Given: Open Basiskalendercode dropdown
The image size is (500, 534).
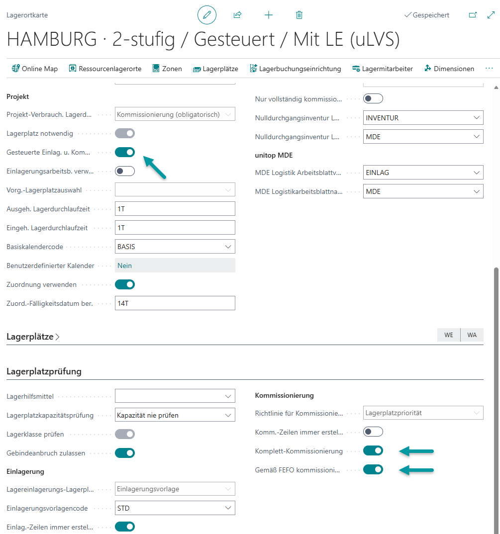Looking at the screenshot, I should point(228,246).
